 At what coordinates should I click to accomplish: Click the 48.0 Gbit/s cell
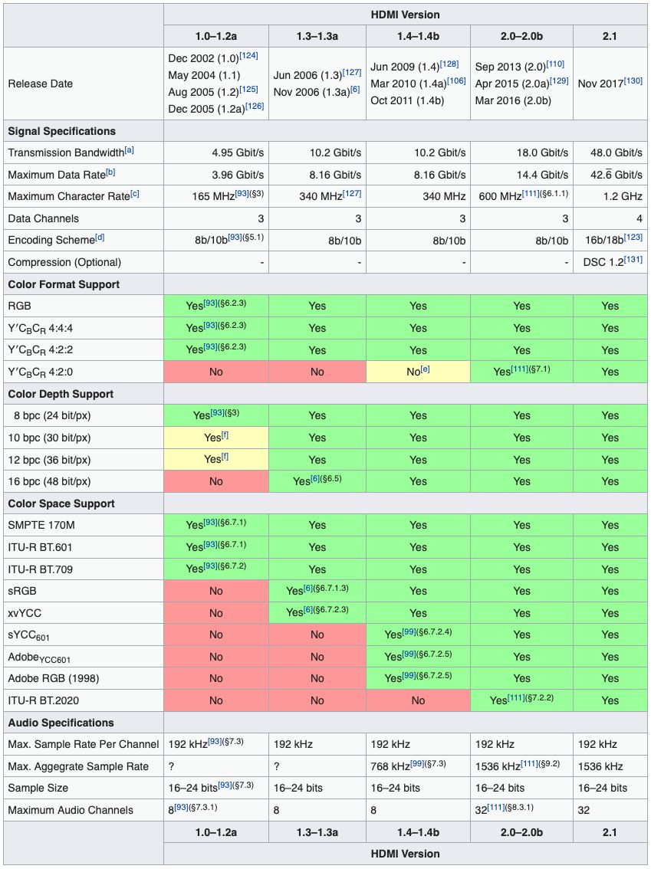(610, 153)
